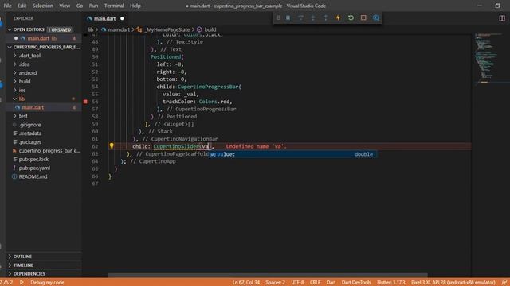Viewport: 510px width, 286px height.
Task: Pause the debug session
Action: tap(288, 17)
